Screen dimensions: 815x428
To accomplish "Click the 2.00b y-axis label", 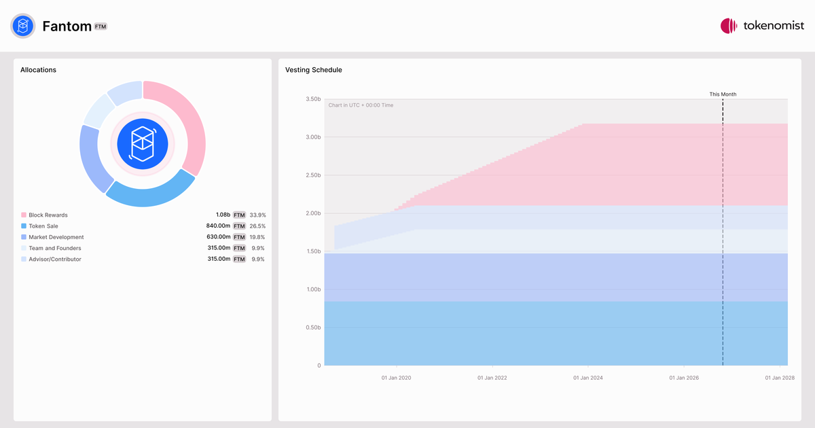I will point(313,213).
